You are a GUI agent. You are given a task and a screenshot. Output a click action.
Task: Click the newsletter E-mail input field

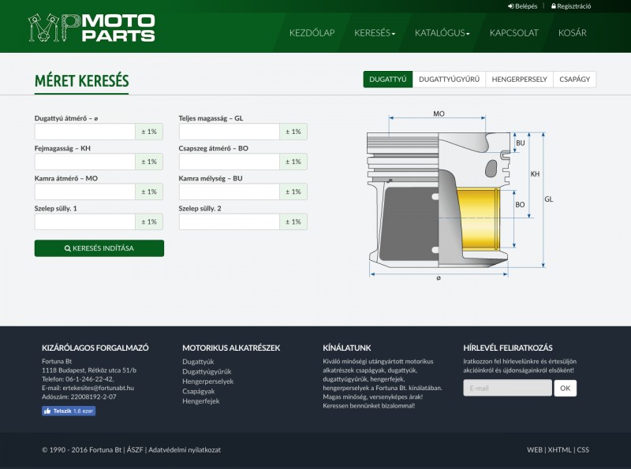pyautogui.click(x=507, y=388)
